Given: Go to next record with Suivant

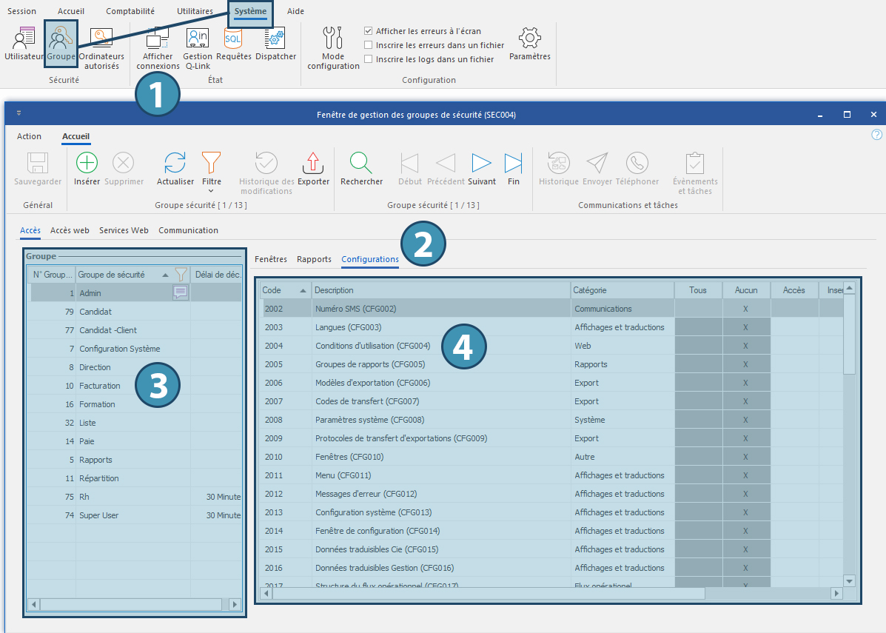Looking at the screenshot, I should (x=482, y=163).
